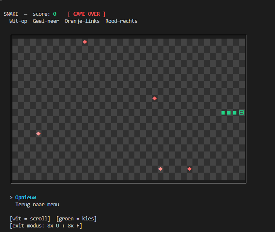Select the Opnieuw menu option

pos(26,198)
